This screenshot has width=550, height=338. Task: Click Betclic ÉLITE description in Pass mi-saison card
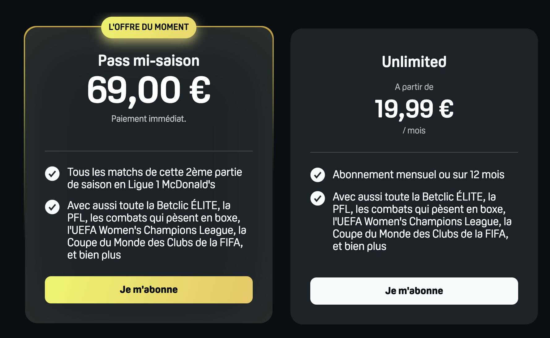pyautogui.click(x=157, y=230)
